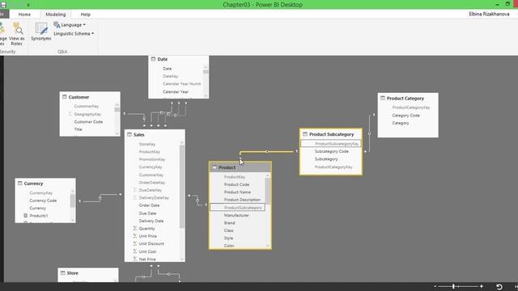Click the Currency table header icon
Screen dimensions: 518x291
click(19, 183)
